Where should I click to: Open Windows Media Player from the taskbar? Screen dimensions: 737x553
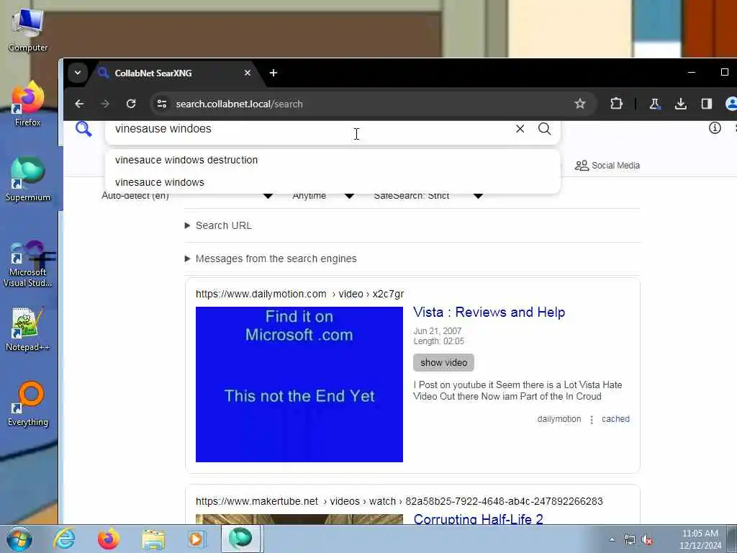(196, 539)
